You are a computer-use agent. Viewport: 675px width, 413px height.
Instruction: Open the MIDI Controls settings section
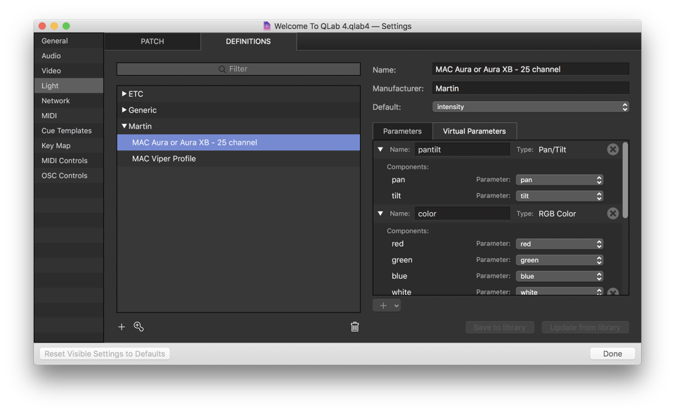click(64, 161)
